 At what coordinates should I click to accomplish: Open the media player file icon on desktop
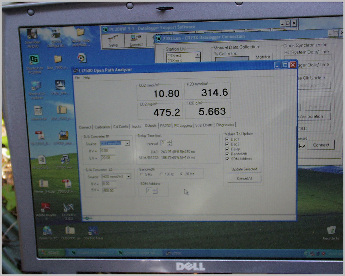[81, 58]
